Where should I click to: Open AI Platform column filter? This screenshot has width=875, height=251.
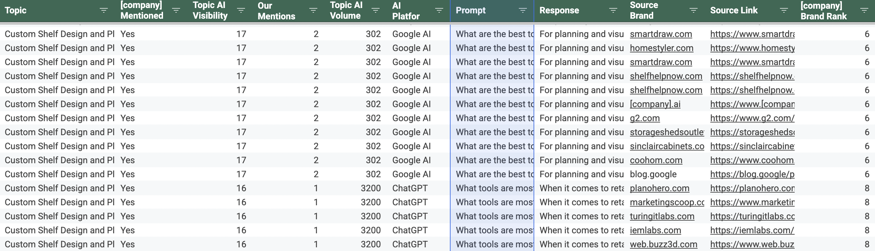[439, 10]
